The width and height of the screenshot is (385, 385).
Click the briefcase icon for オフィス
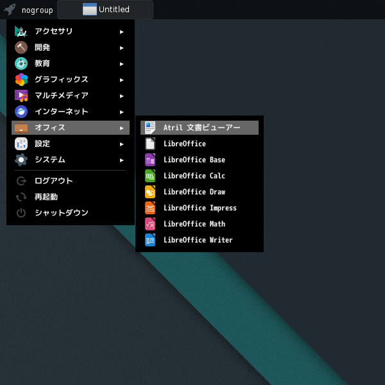click(x=21, y=128)
